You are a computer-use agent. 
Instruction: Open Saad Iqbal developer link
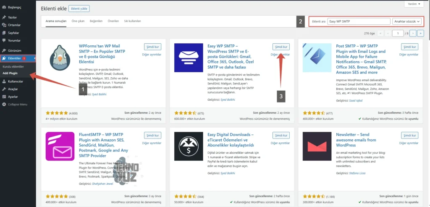pyautogui.click(x=356, y=101)
